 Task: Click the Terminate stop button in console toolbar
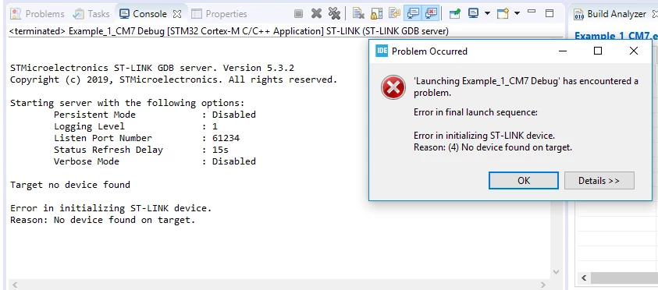coord(298,14)
